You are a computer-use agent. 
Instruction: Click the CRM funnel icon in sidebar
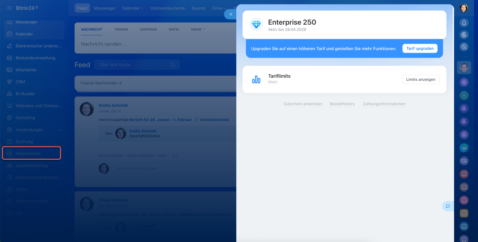tap(9, 82)
